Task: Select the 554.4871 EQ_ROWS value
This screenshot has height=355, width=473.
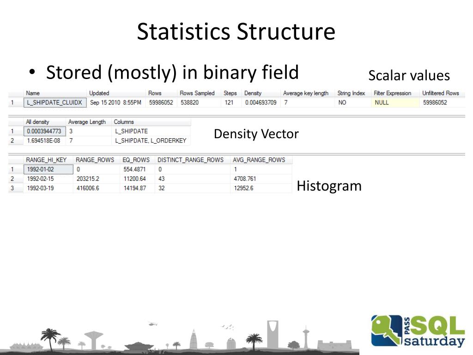Action: (x=134, y=169)
